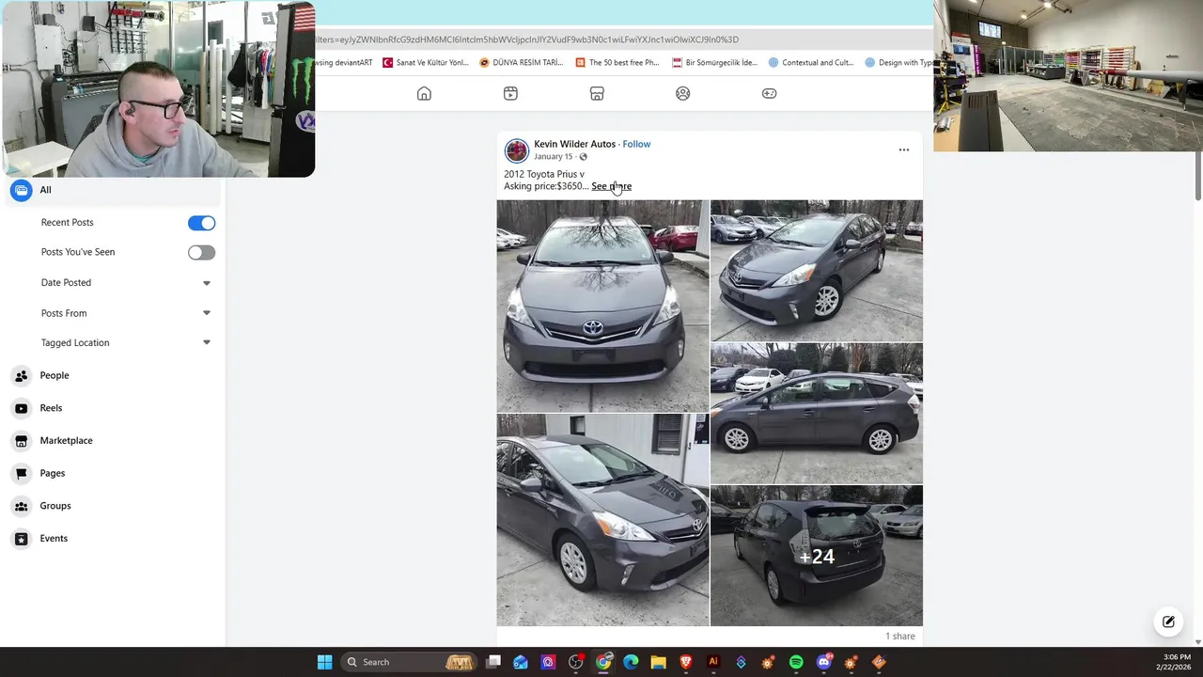
Task: Open bottom-left Prius front-quarter photo
Action: click(x=602, y=520)
